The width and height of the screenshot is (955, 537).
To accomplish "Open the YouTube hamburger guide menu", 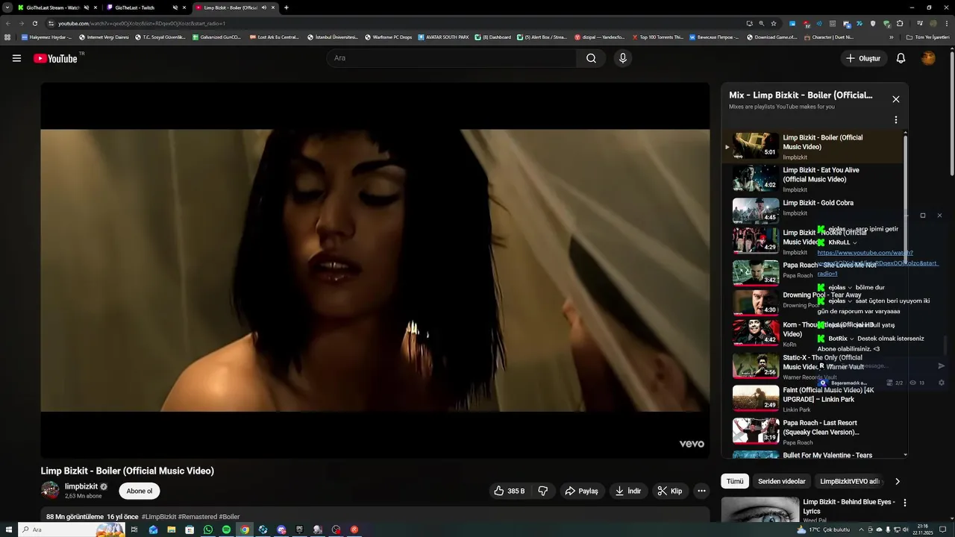I will pyautogui.click(x=16, y=58).
